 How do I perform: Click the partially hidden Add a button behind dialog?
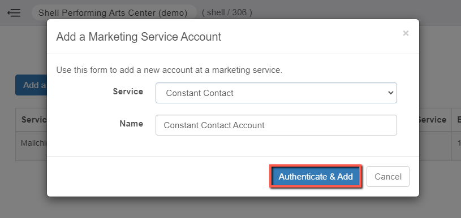pos(31,85)
